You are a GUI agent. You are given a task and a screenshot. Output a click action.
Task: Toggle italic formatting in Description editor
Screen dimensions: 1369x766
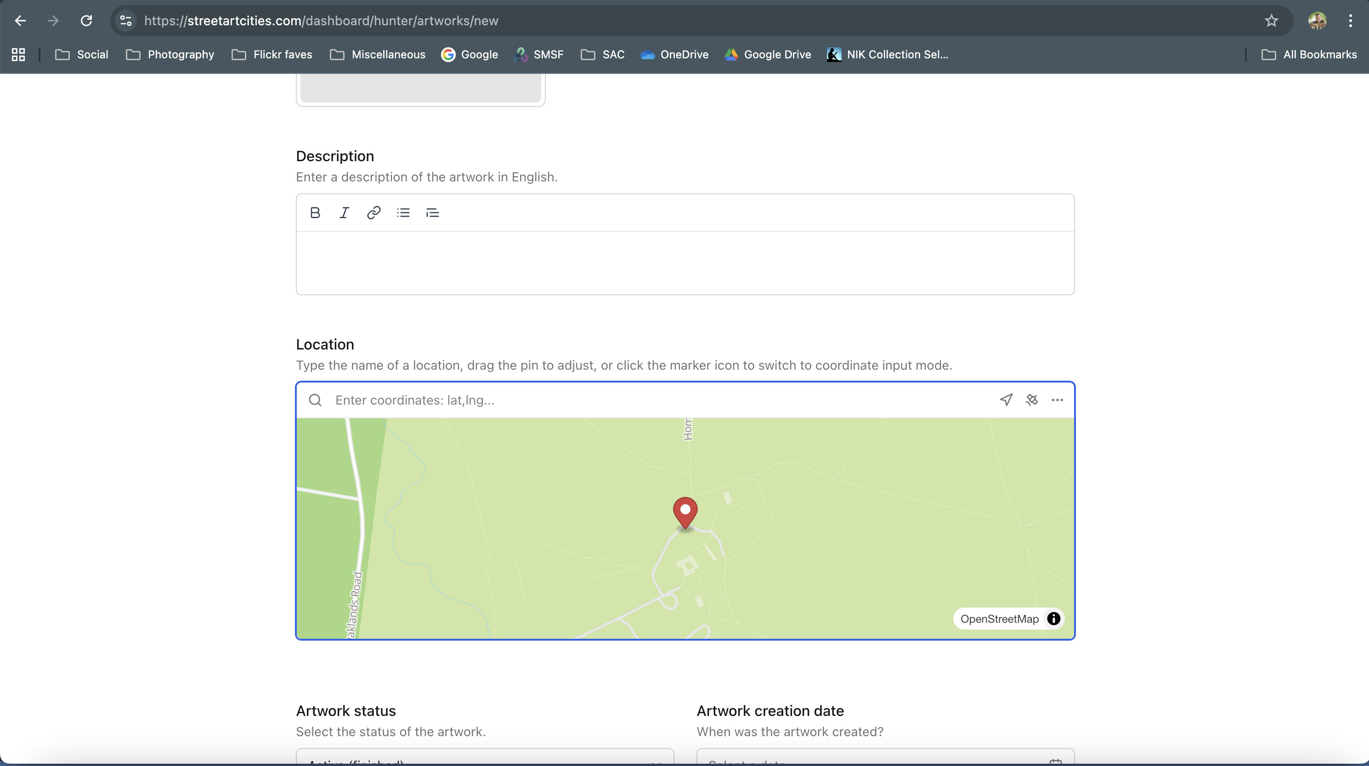pos(345,213)
